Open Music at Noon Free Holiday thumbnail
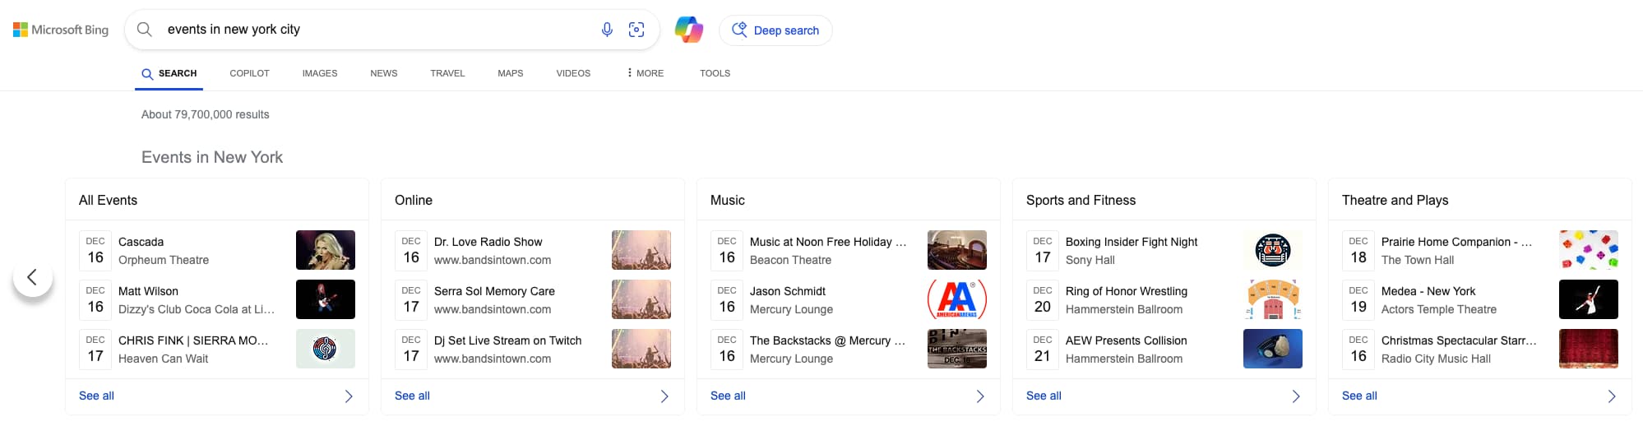 click(957, 250)
